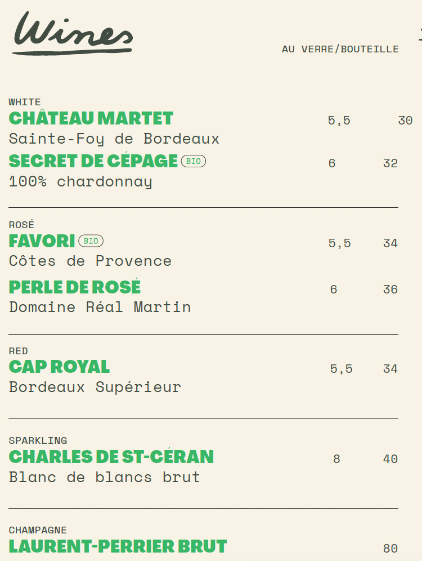
Task: Click the 5,5 glass price for Château Martet
Action: tap(339, 121)
